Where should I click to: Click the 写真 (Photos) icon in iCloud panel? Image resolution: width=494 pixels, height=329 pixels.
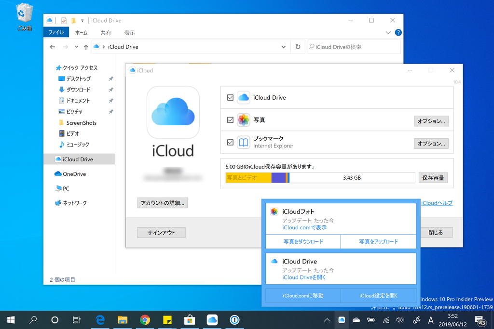pyautogui.click(x=245, y=120)
